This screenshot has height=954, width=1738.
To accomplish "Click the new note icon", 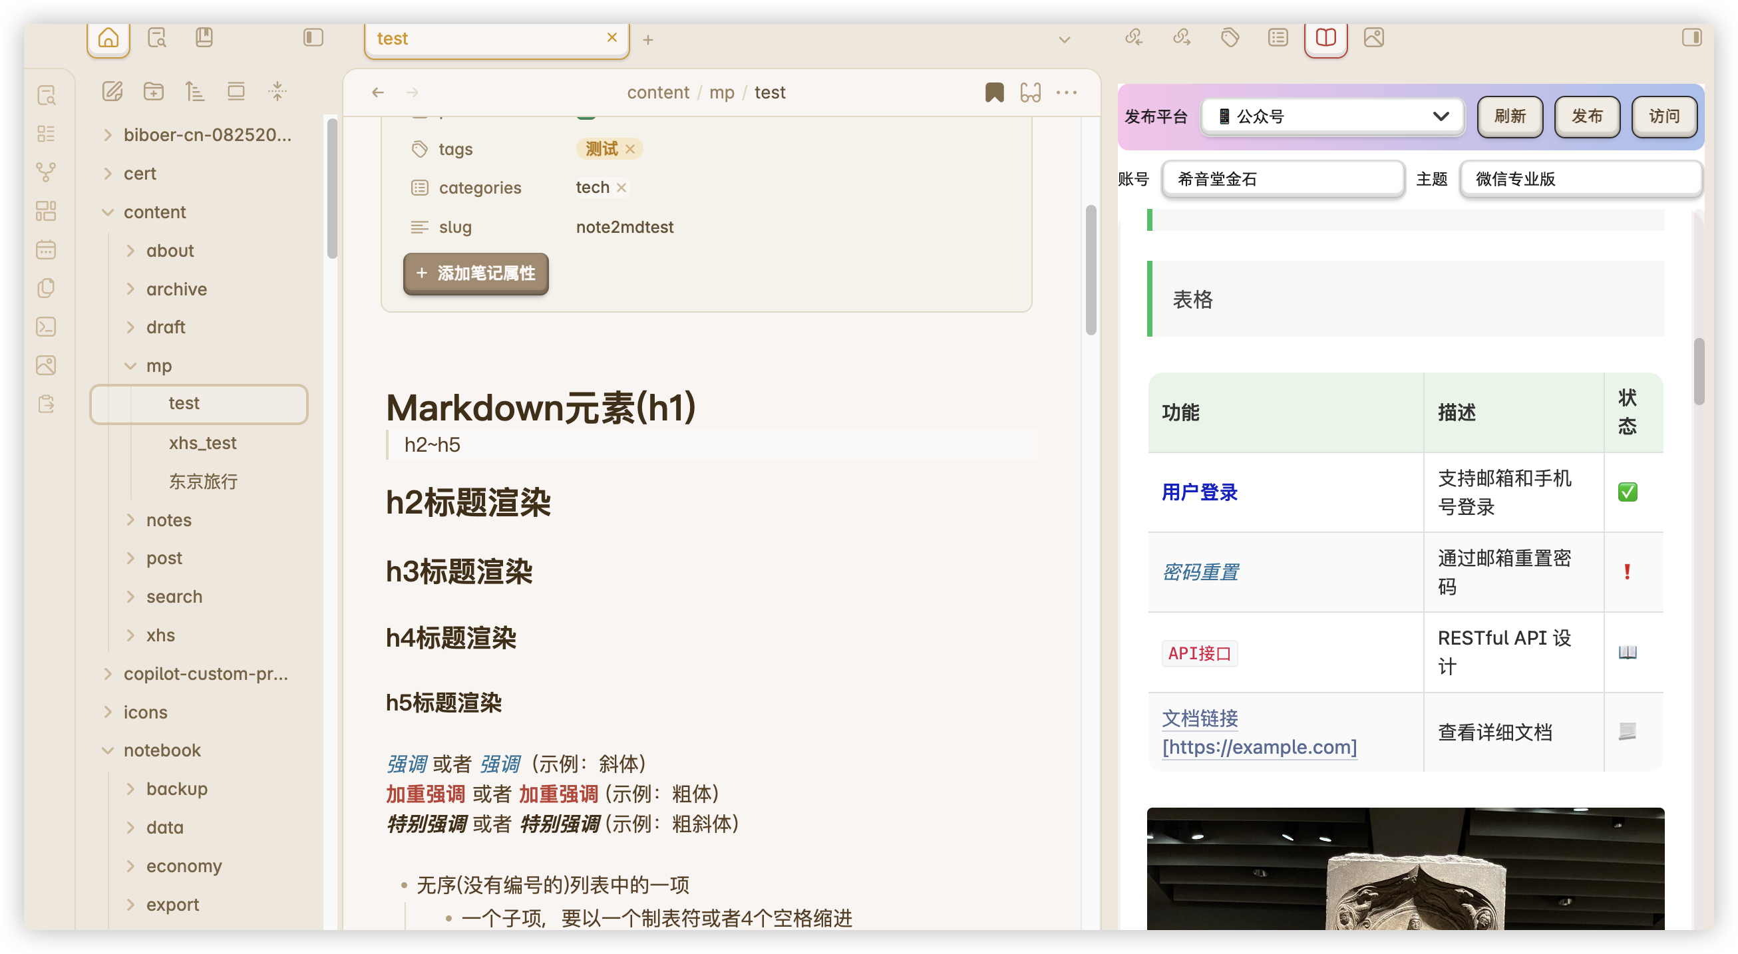I will (x=112, y=91).
